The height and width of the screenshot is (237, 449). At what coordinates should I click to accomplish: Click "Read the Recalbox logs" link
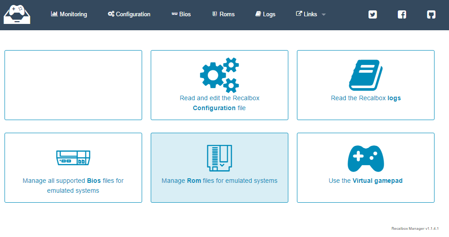(x=366, y=98)
